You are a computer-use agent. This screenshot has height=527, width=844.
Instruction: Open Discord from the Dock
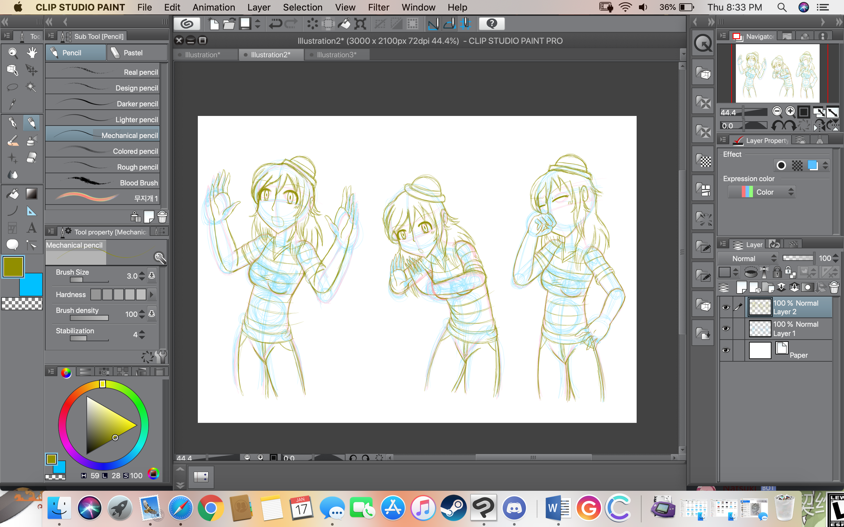514,508
